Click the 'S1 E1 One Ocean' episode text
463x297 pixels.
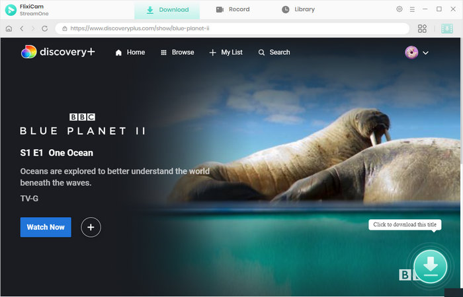pos(57,153)
